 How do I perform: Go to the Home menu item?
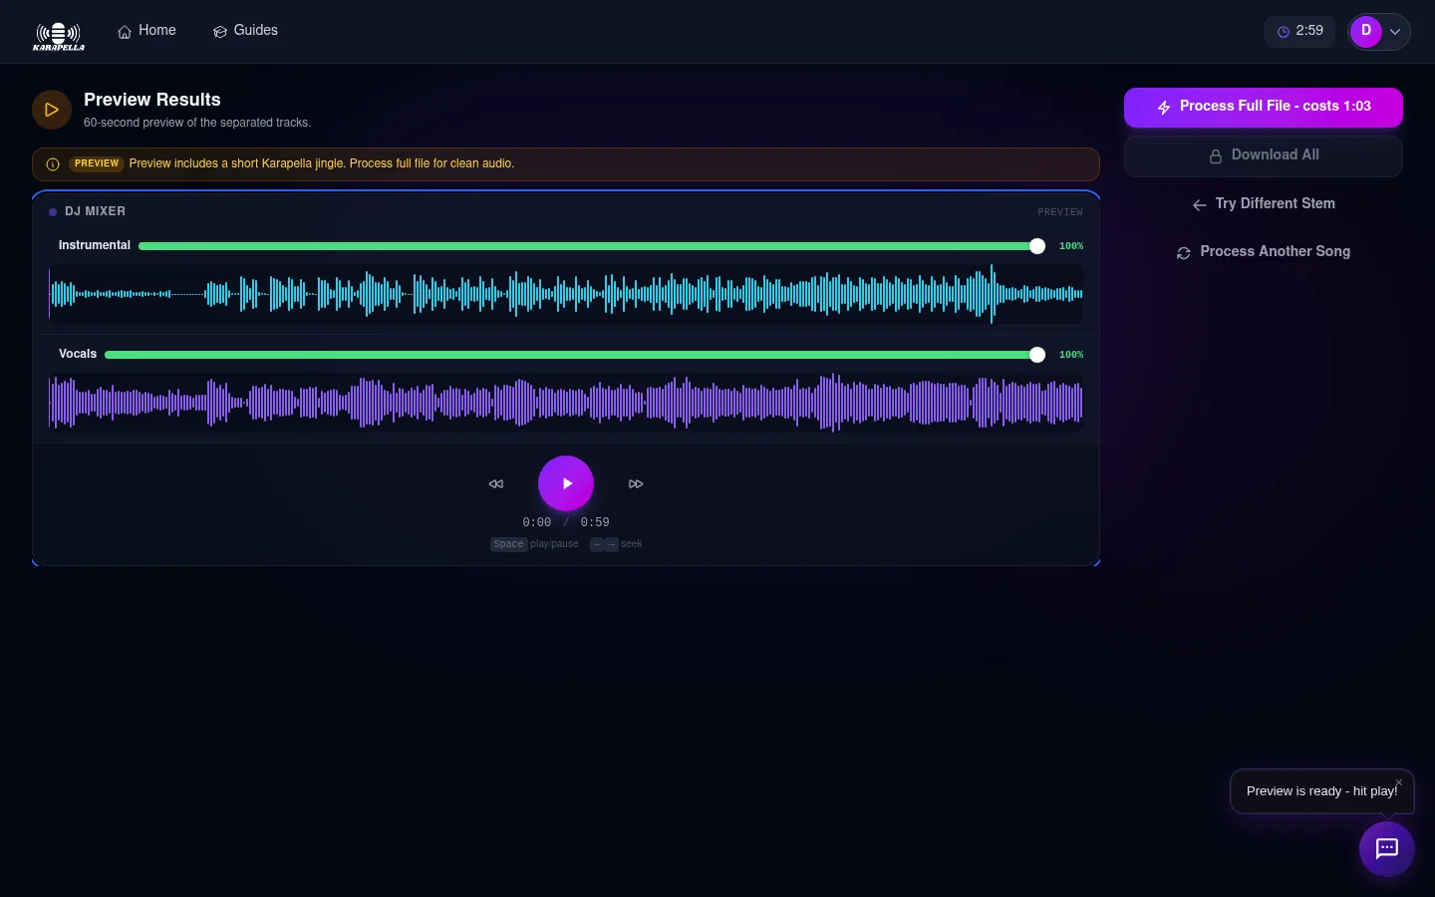pyautogui.click(x=146, y=31)
